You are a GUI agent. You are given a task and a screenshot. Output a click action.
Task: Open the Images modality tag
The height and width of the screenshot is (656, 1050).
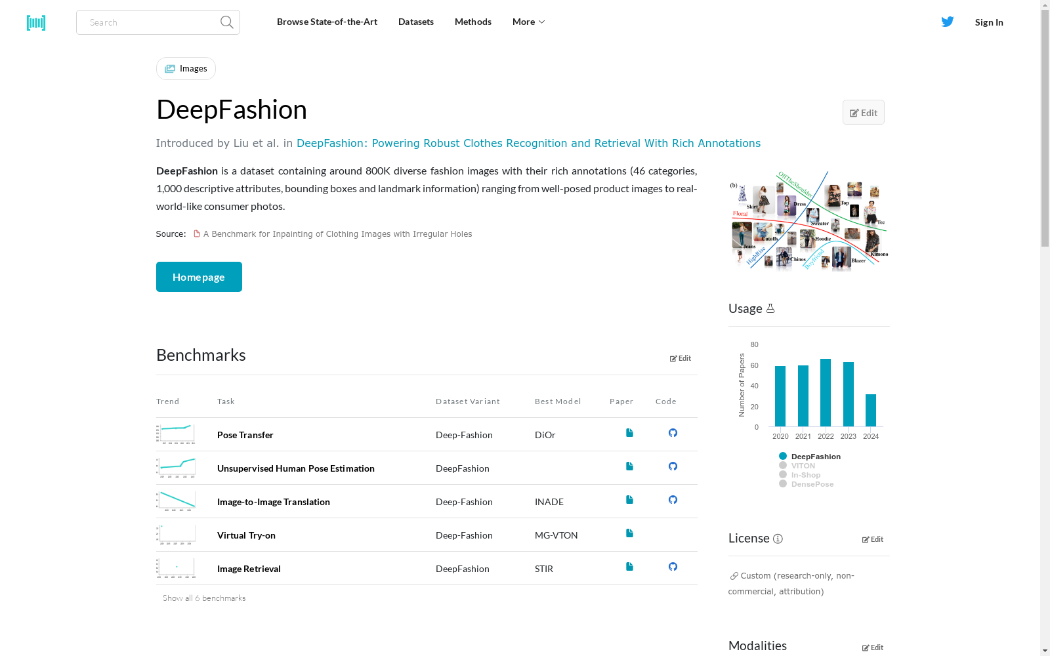(186, 68)
